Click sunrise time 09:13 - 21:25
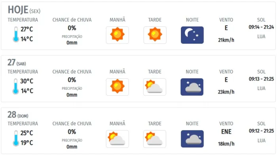Screen dimensions: 277x155 (x=261, y=79)
